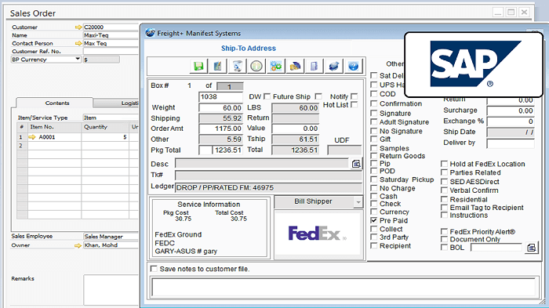Tick the FedEx Priority Alert checkbox

click(444, 232)
